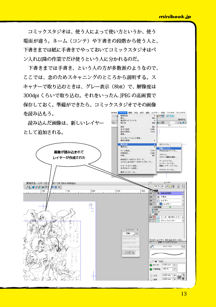Enable the 抜き checkbox in tool options
This screenshot has height=307, width=216.
(x=151, y=279)
